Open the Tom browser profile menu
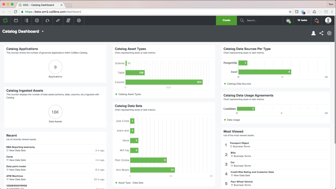336x189 pixels. [x=331, y=4]
